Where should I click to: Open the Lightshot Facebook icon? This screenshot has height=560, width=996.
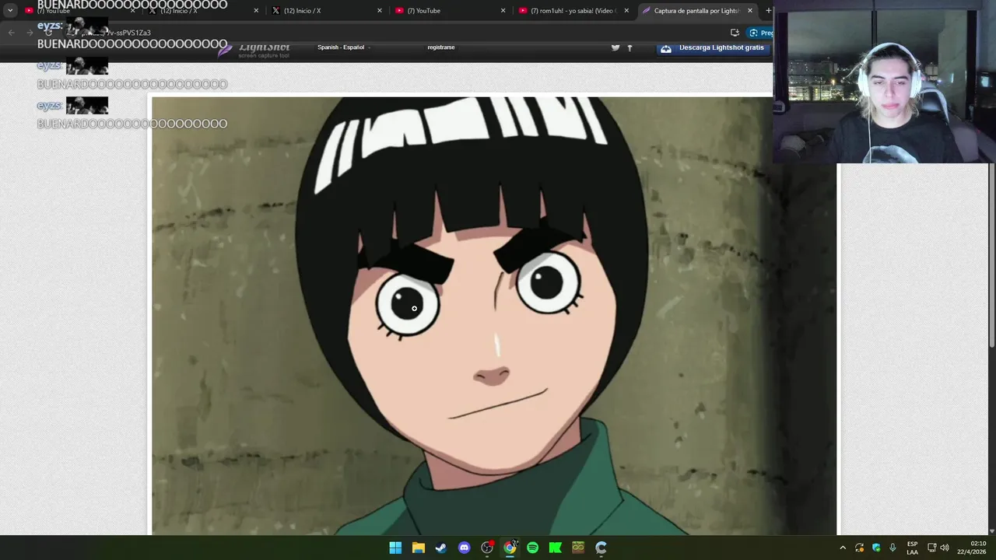point(630,47)
